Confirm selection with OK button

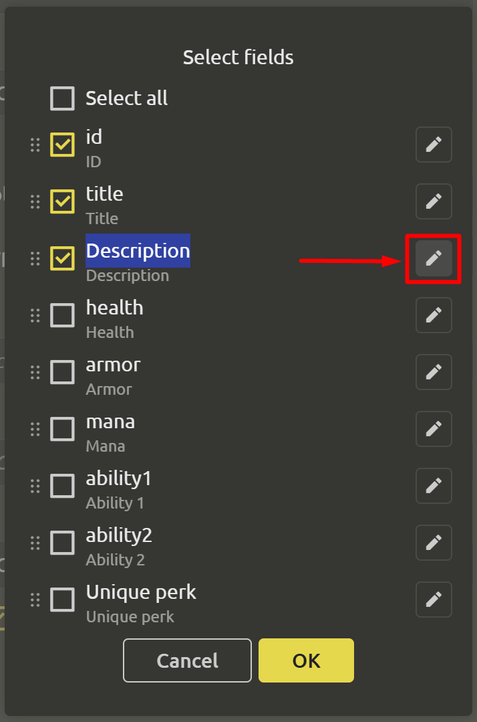(x=306, y=660)
